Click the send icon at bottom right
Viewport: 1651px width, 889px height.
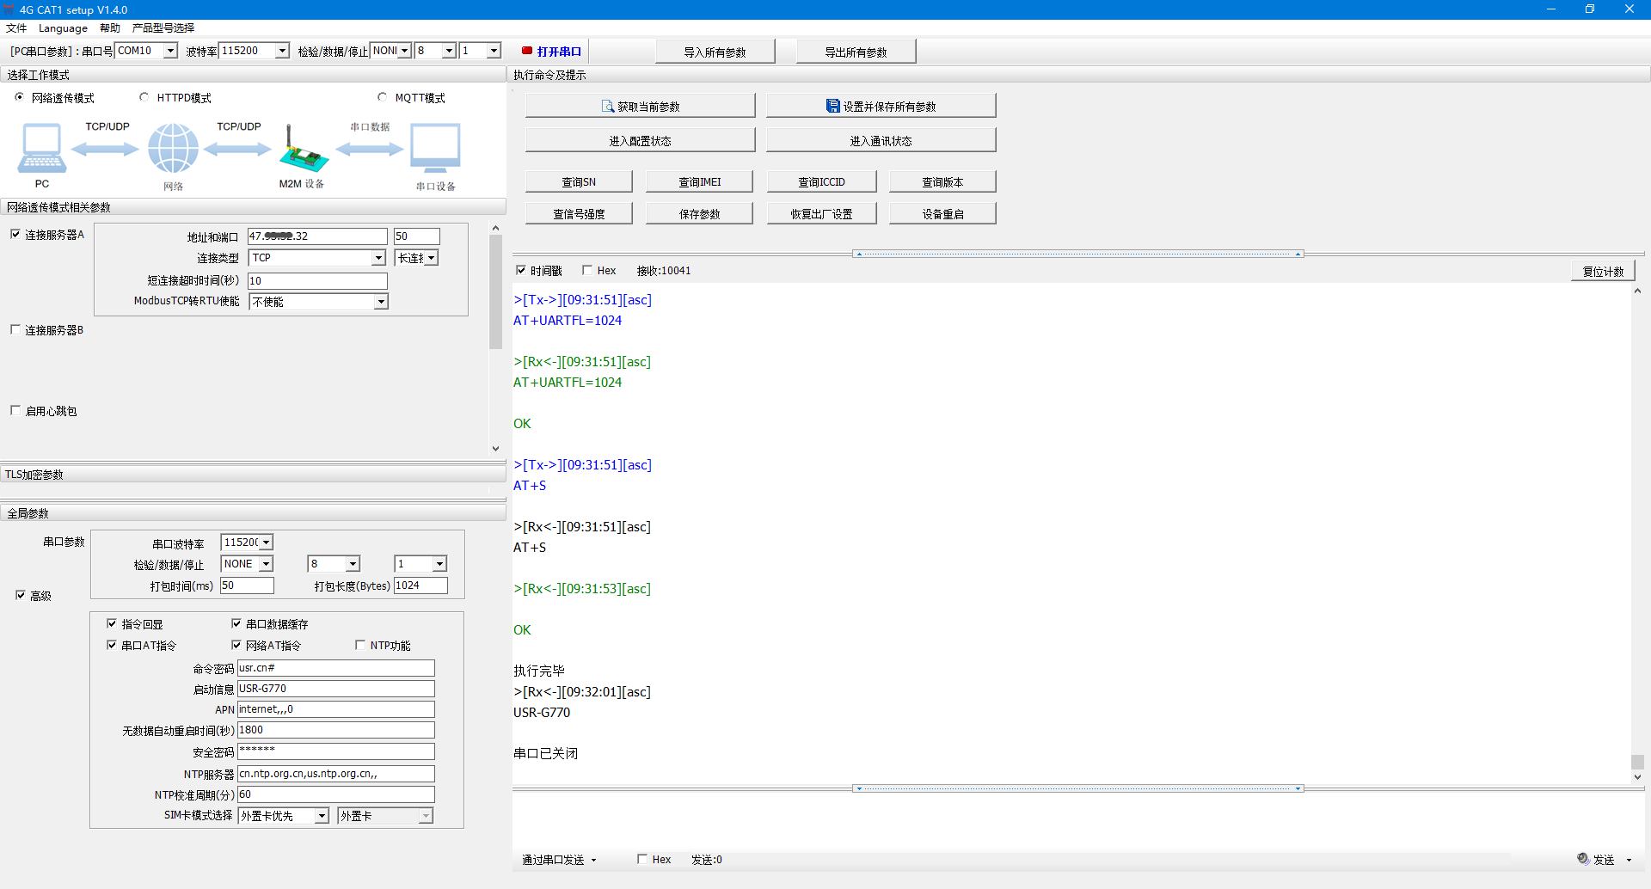click(x=1583, y=859)
